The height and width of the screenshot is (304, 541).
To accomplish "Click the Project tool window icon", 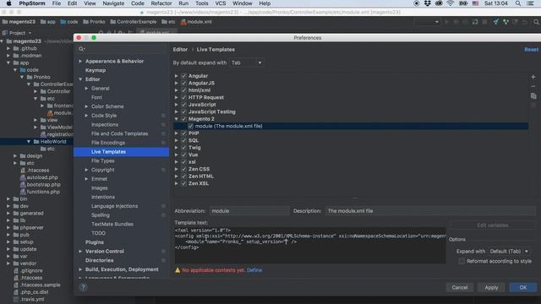I will pos(5,33).
